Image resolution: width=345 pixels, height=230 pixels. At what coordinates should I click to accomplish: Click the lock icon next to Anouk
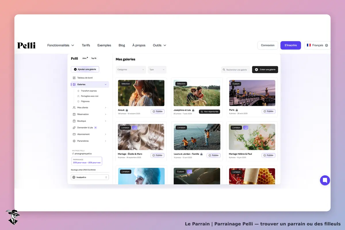[x=127, y=110]
